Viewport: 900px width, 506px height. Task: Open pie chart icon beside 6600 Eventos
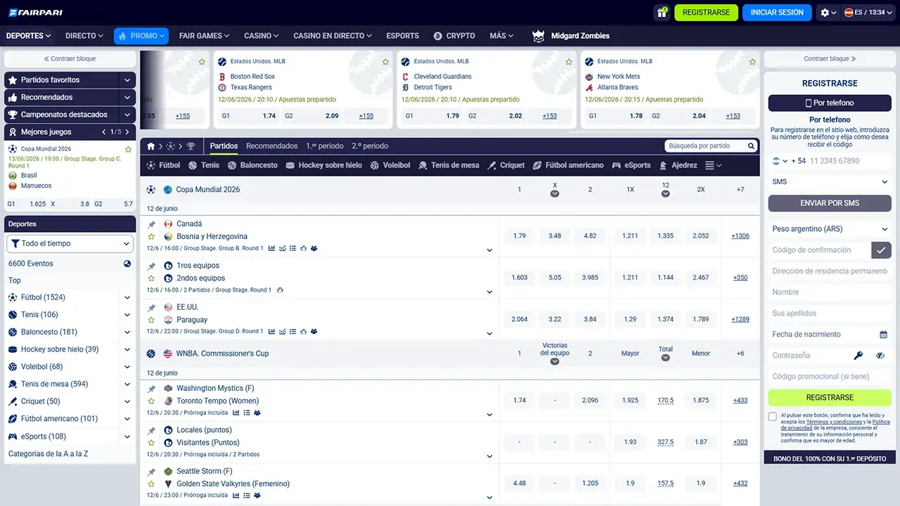[x=127, y=264]
